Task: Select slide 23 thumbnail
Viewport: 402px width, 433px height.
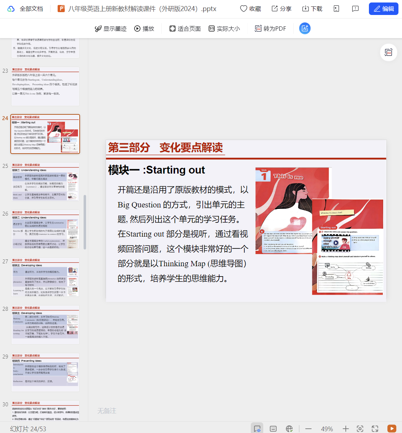Action: pyautogui.click(x=45, y=86)
